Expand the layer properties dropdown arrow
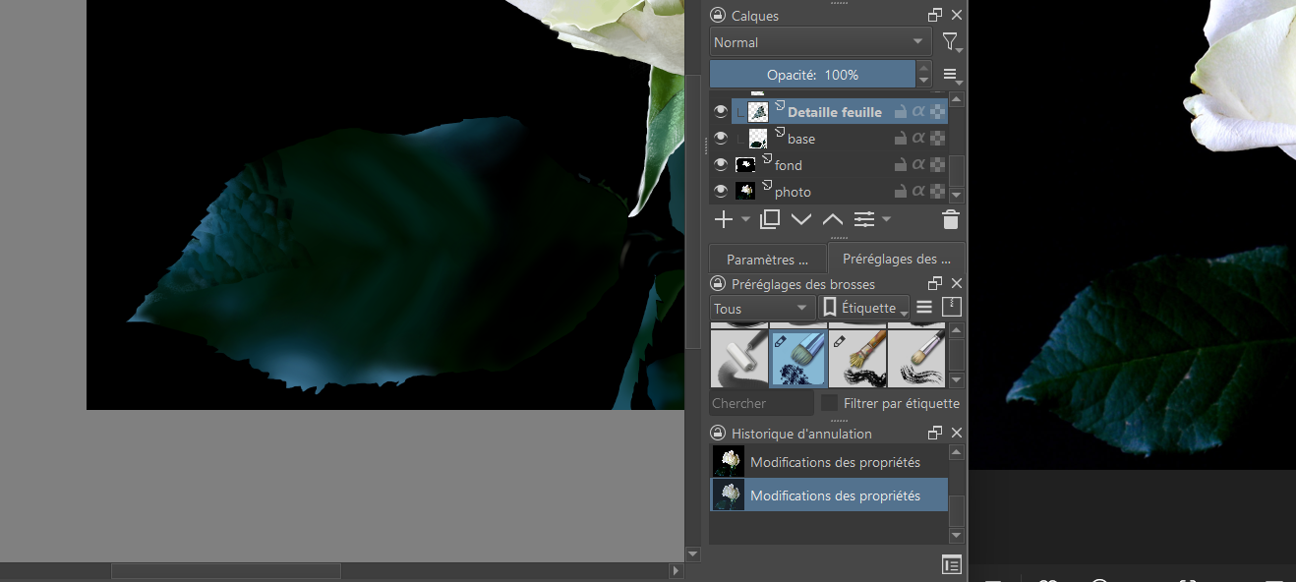The width and height of the screenshot is (1296, 582). pyautogui.click(x=886, y=219)
